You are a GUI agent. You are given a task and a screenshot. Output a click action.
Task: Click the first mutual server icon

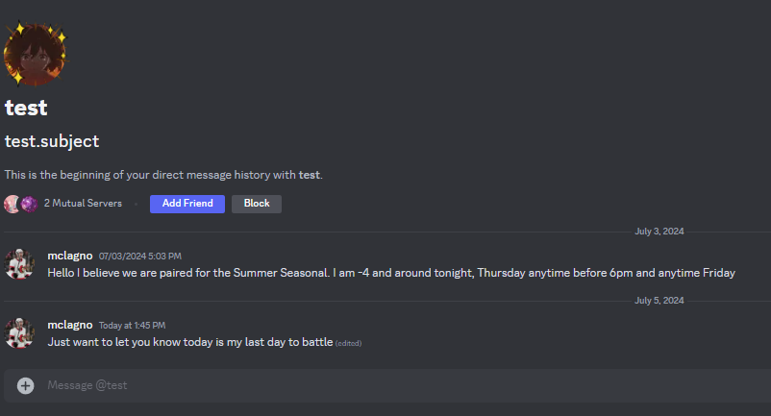pos(12,204)
